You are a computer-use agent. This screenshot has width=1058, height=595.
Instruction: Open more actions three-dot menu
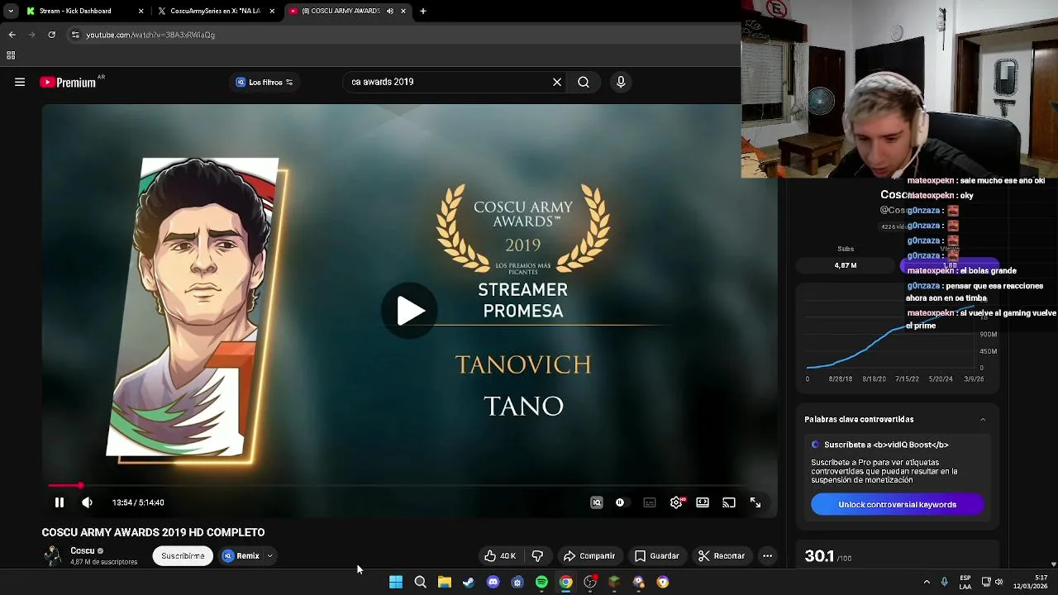767,556
